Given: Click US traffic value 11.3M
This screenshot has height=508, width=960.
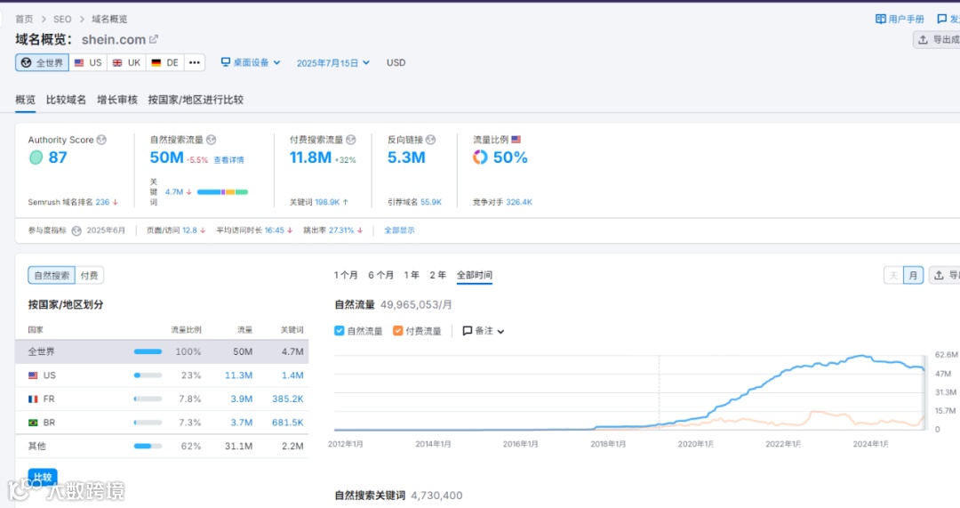Looking at the screenshot, I should pyautogui.click(x=239, y=375).
